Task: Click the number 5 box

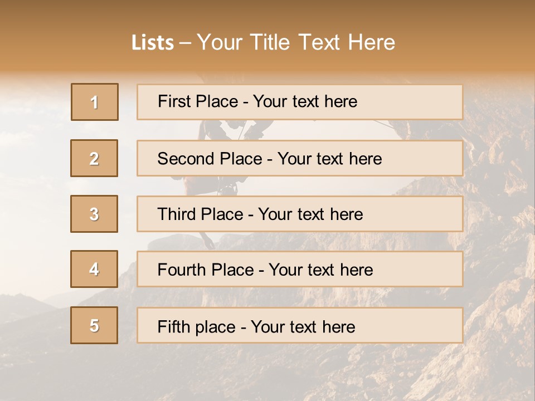Action: point(95,325)
